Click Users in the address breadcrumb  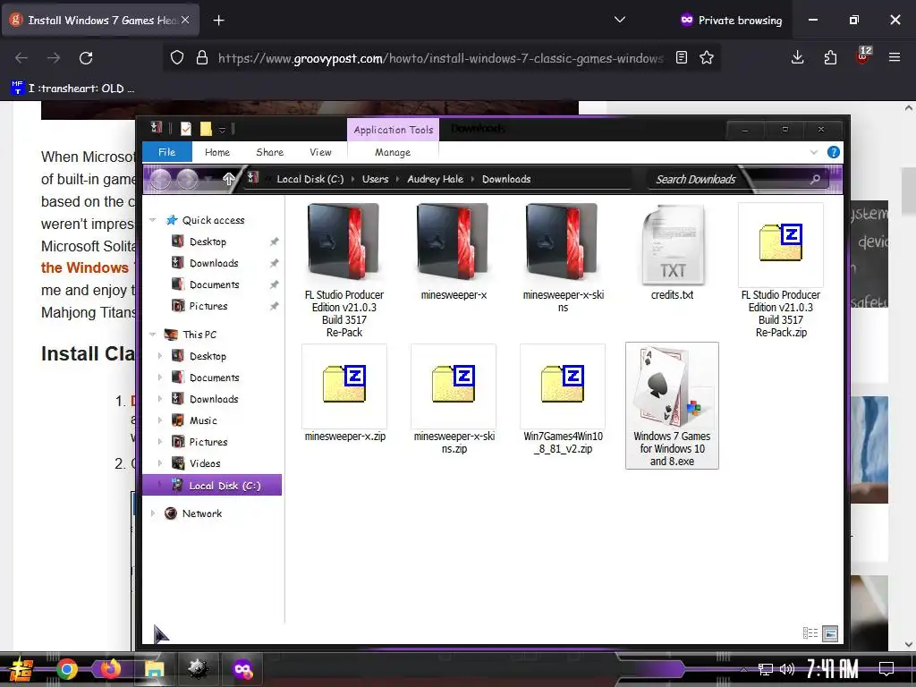pos(375,179)
